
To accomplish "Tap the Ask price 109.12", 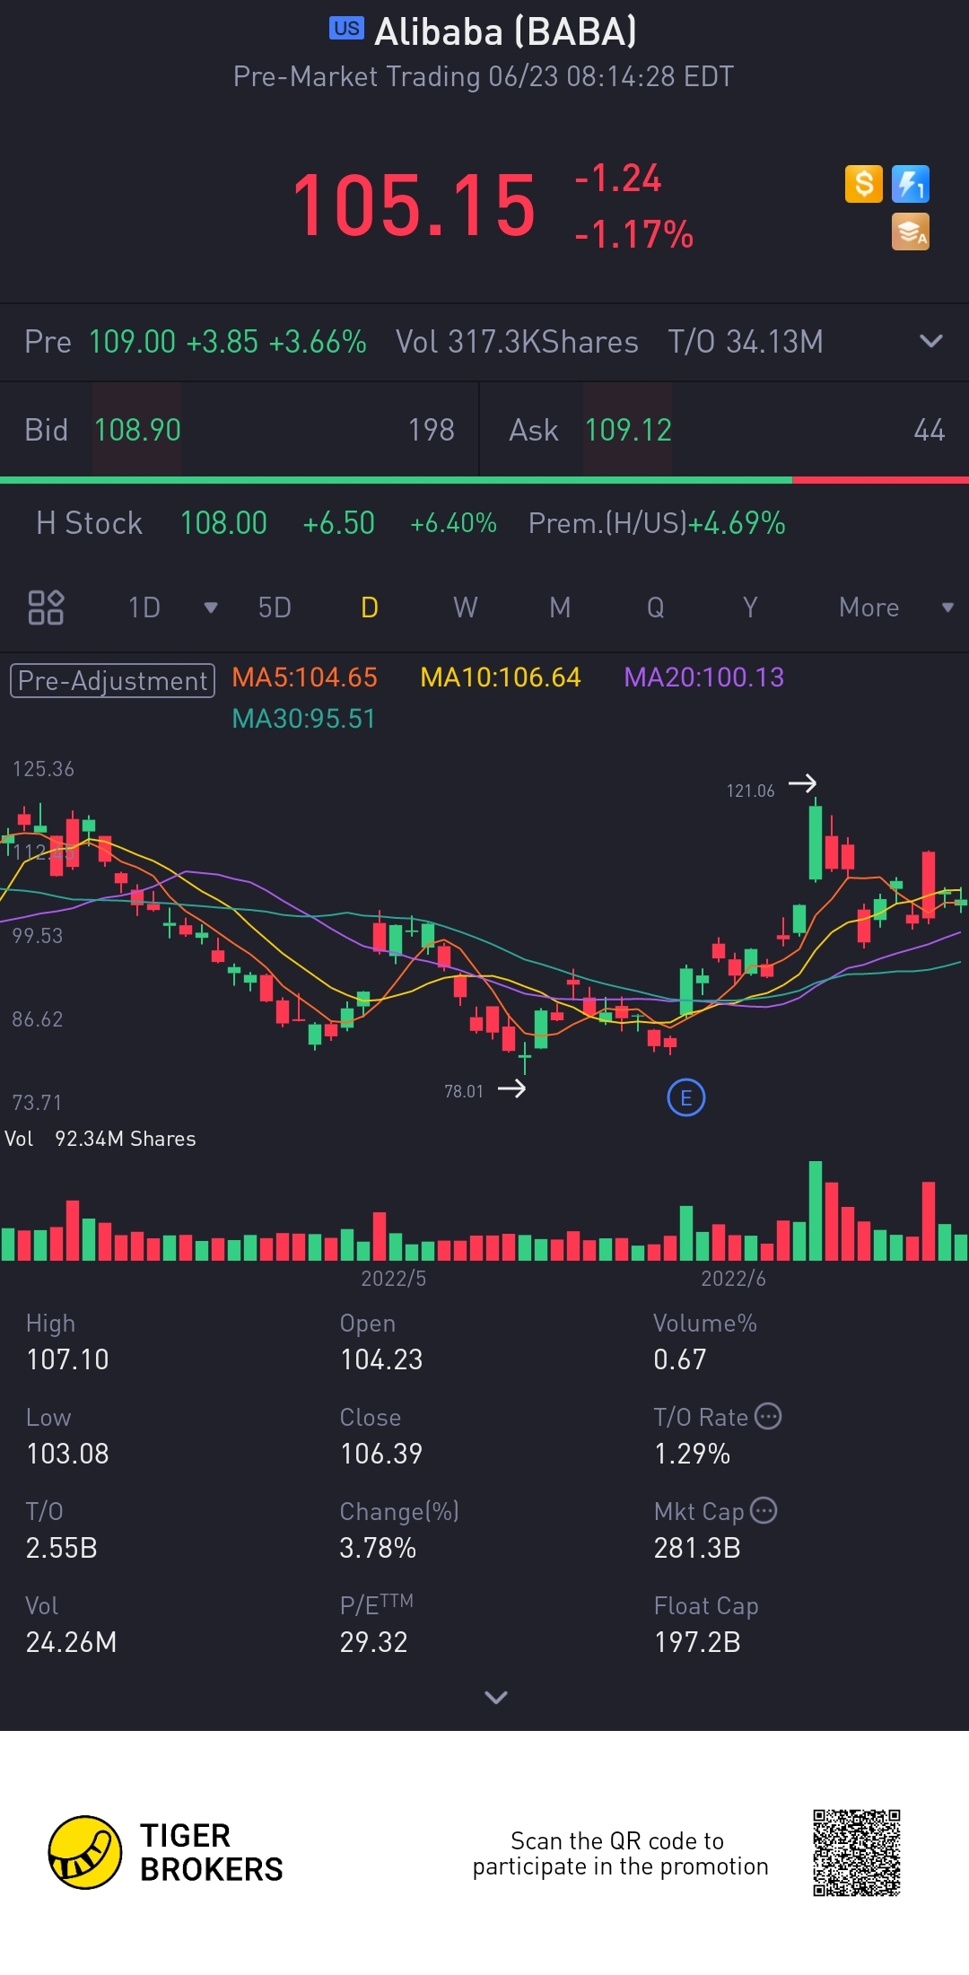I will click(x=628, y=430).
